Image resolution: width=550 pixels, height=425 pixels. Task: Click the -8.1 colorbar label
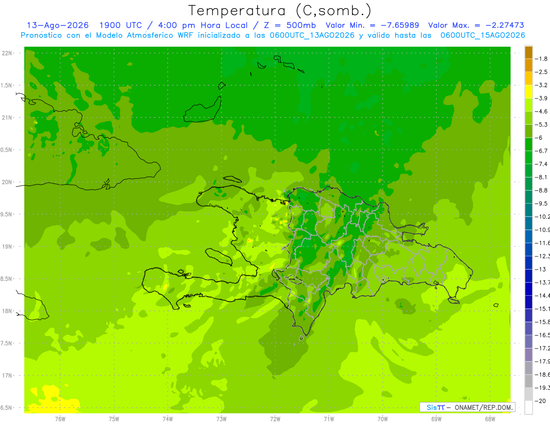tap(542, 177)
